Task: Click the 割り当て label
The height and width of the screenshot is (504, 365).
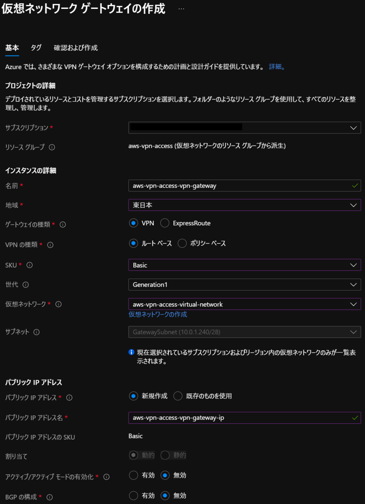Action: coord(16,456)
